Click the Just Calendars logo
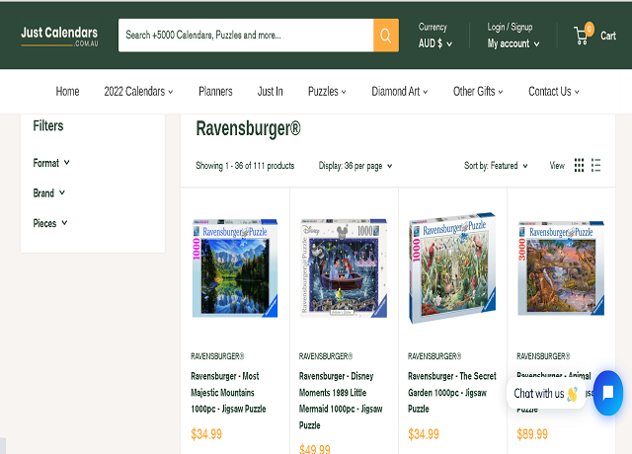This screenshot has height=454, width=632. [x=59, y=37]
